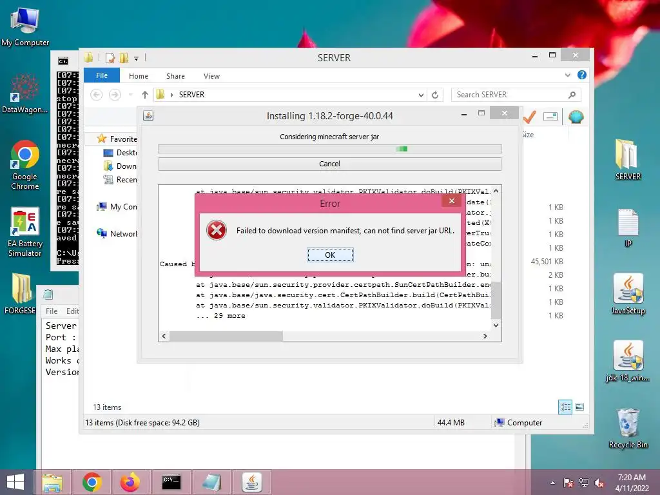Switch to large icons view layout
660x495 pixels.
579,407
